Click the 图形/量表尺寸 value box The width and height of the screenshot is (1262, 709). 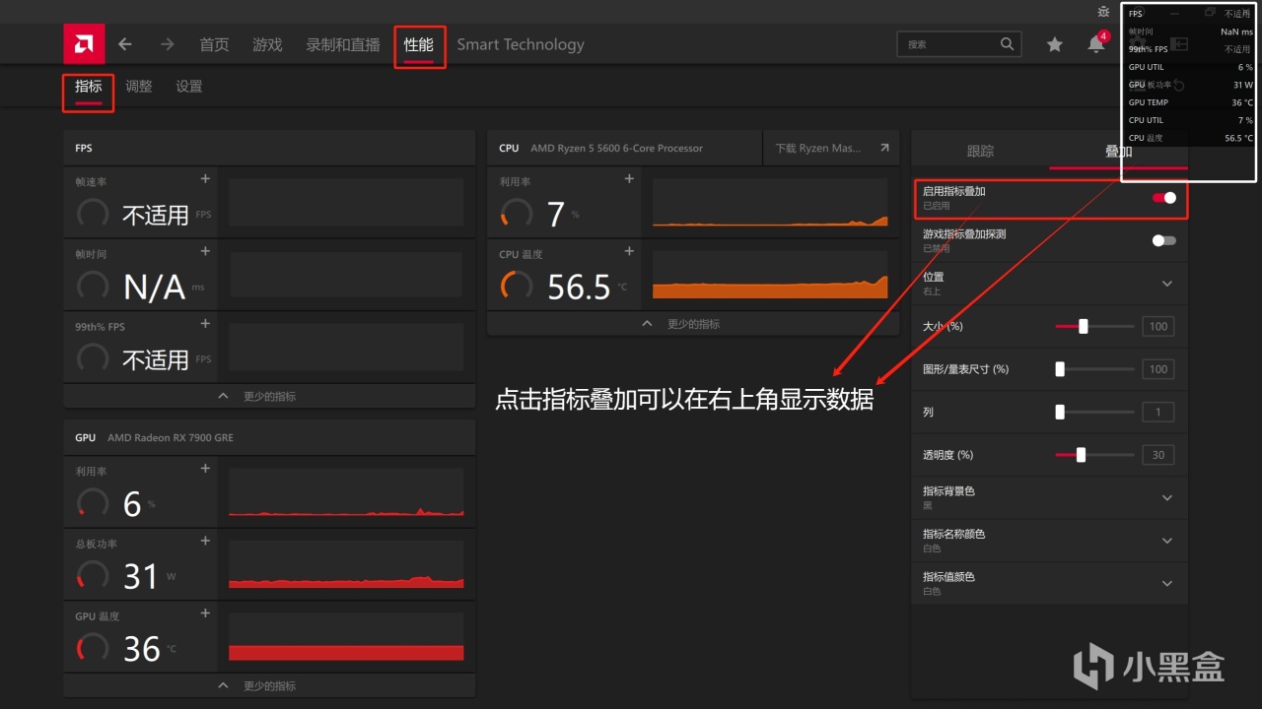pyautogui.click(x=1158, y=369)
